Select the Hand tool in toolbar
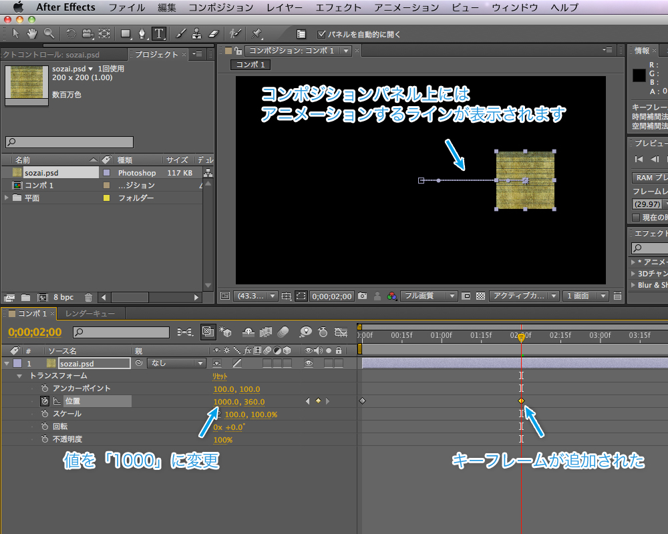This screenshot has height=534, width=668. pos(33,33)
